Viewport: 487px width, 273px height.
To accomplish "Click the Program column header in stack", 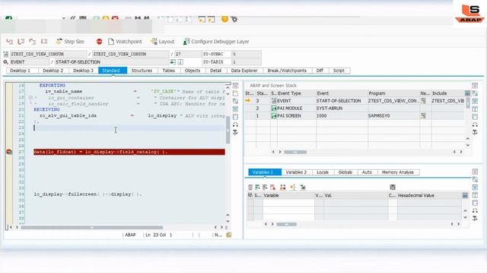I will click(x=393, y=93).
